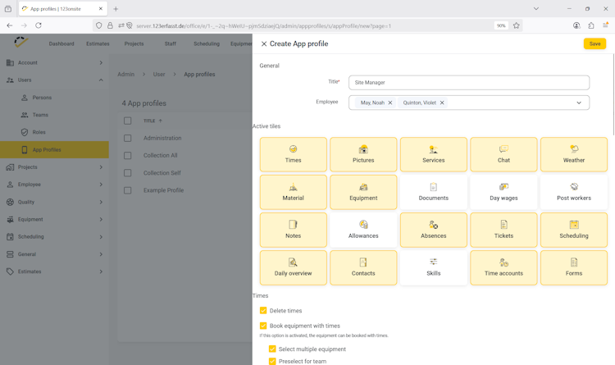Click User in the breadcrumb

point(159,74)
